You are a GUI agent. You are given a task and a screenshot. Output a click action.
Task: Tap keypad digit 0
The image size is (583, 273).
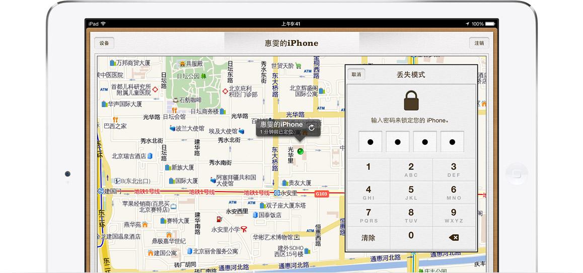(411, 238)
